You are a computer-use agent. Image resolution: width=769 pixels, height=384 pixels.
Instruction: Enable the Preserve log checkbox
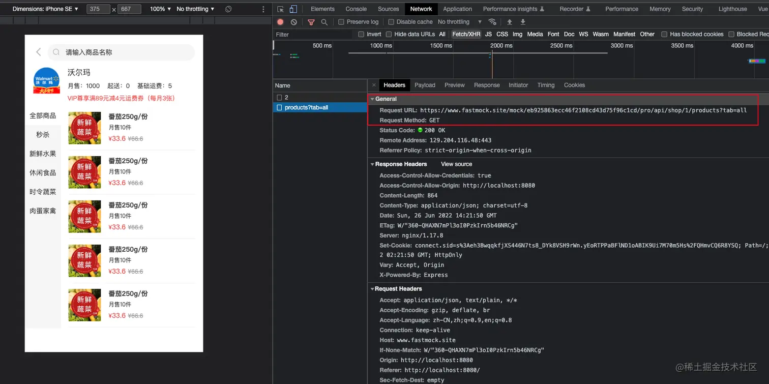coord(342,22)
